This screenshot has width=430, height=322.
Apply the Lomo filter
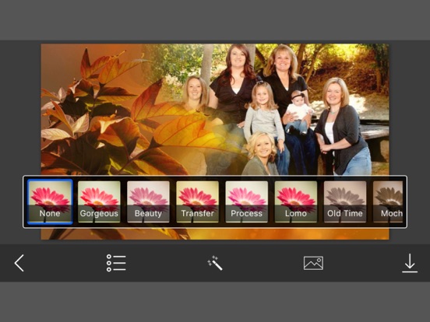tap(296, 201)
